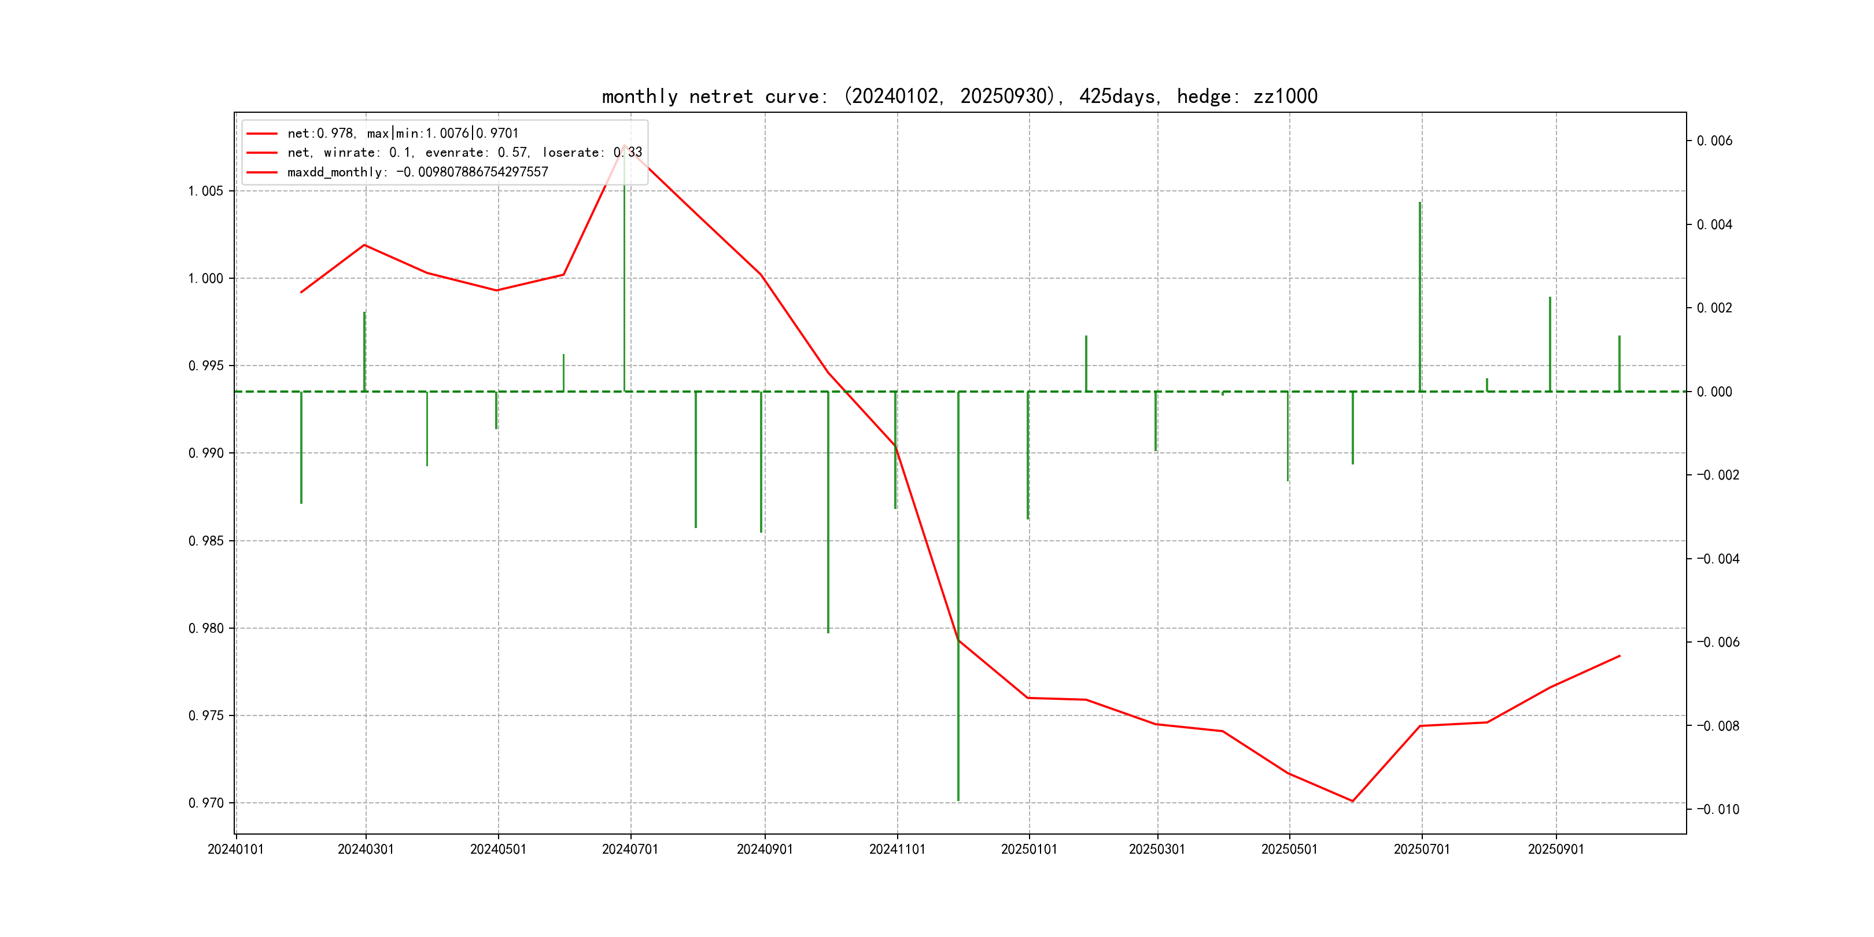Click the red curve's peak point
This screenshot has width=1874, height=937.
pyautogui.click(x=624, y=144)
